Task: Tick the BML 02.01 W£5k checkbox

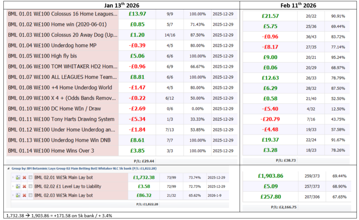Action: tap(31, 178)
